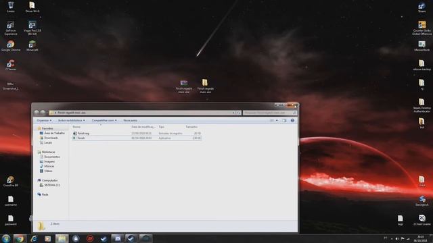Launch Minecraft desktop shortcut
433x243 pixels.
pyautogui.click(x=32, y=46)
